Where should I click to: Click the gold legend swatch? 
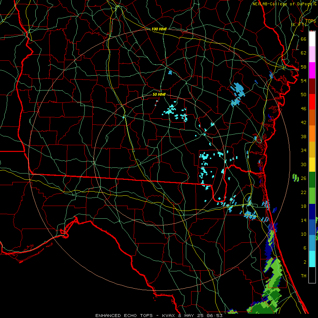(x=312, y=149)
